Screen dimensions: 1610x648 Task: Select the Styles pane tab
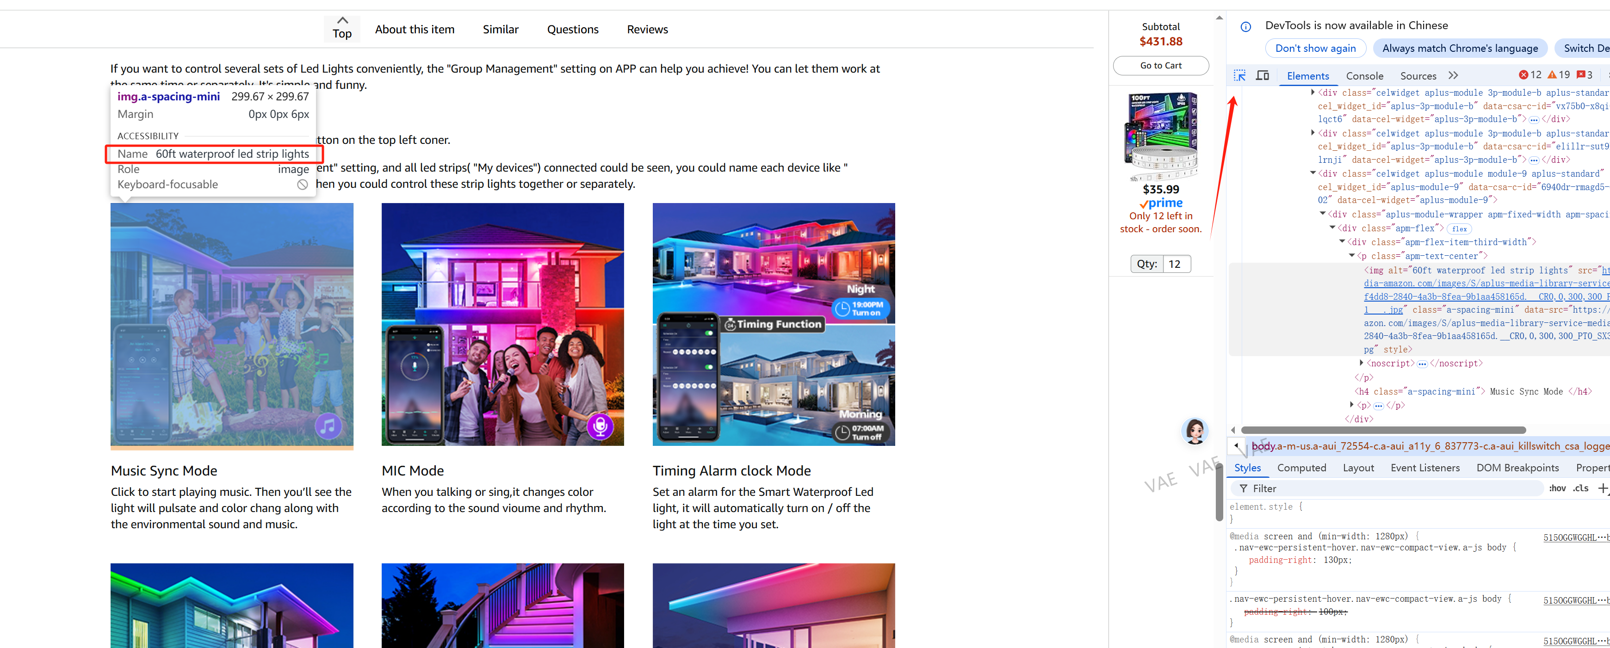[x=1247, y=468]
